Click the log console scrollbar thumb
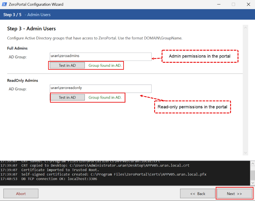The image size is (255, 201). click(x=253, y=175)
